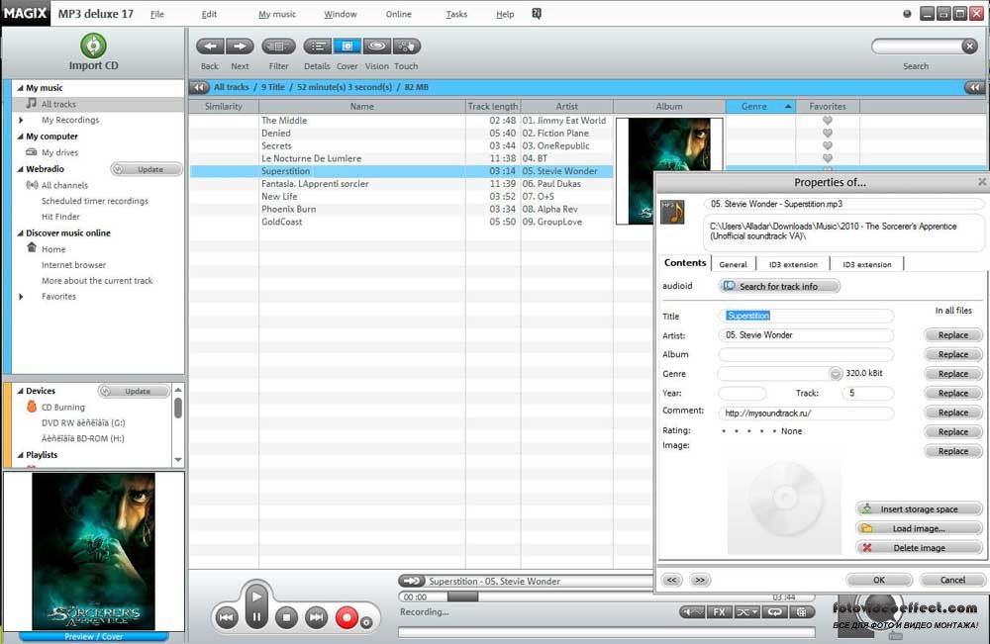Open All channels webradio
Viewport: 990px width, 644px height.
click(x=64, y=185)
